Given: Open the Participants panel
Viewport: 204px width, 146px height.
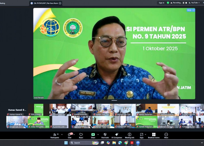Looking at the screenshot, I should pyautogui.click(x=54, y=135).
